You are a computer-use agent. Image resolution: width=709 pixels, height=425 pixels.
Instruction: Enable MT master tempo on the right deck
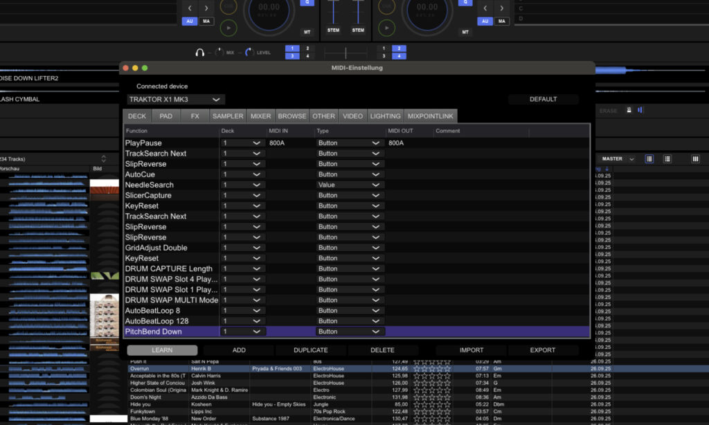point(466,32)
